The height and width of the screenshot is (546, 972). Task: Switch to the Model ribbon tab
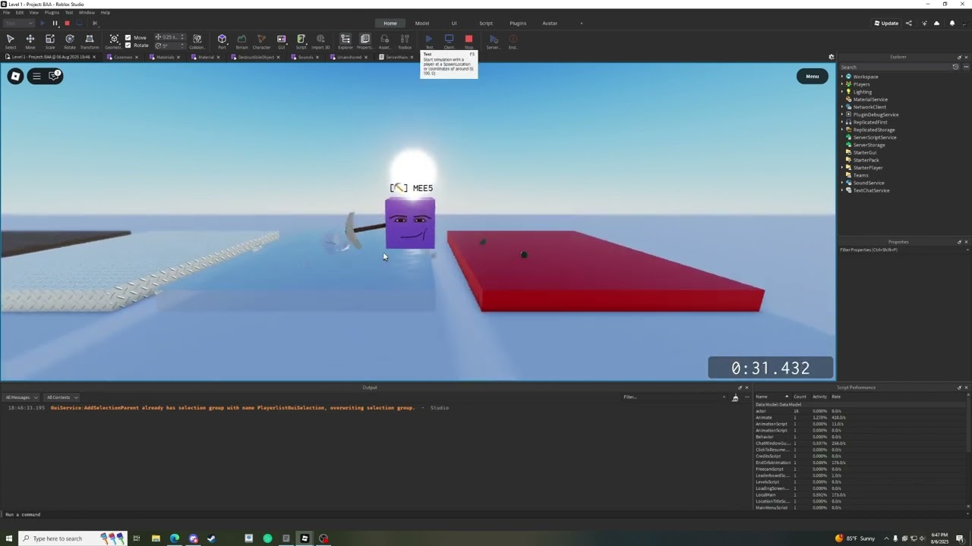point(422,23)
